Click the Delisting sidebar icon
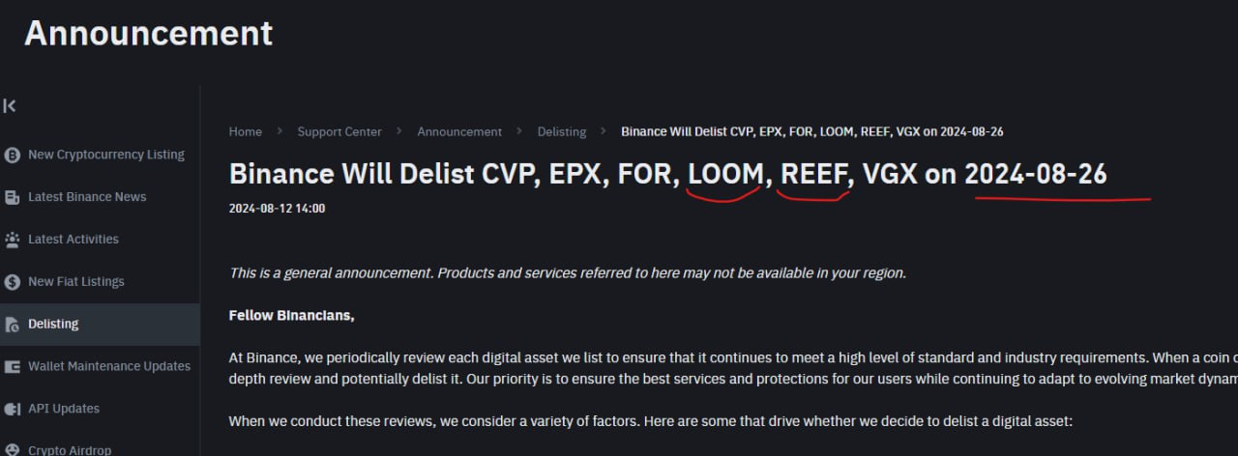The height and width of the screenshot is (456, 1238). pos(13,325)
